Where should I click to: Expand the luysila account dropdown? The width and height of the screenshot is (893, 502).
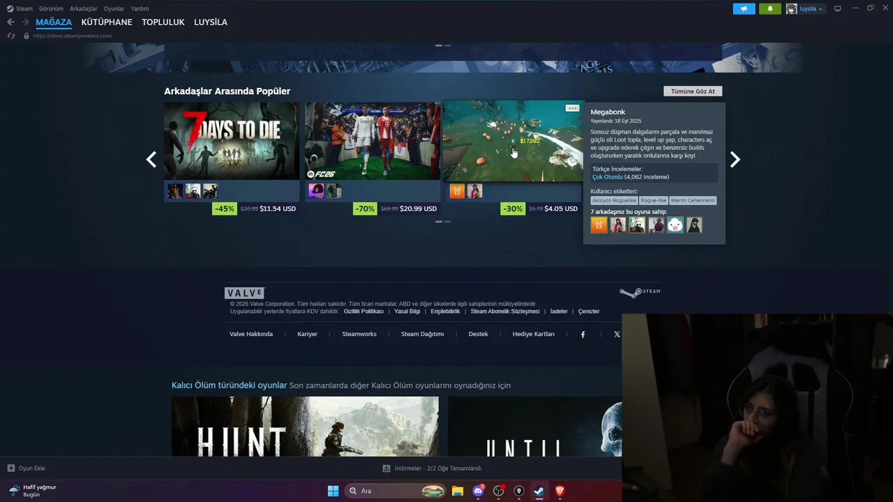coord(811,9)
